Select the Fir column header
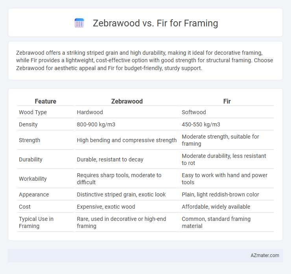The image size is (291, 274). pyautogui.click(x=227, y=101)
